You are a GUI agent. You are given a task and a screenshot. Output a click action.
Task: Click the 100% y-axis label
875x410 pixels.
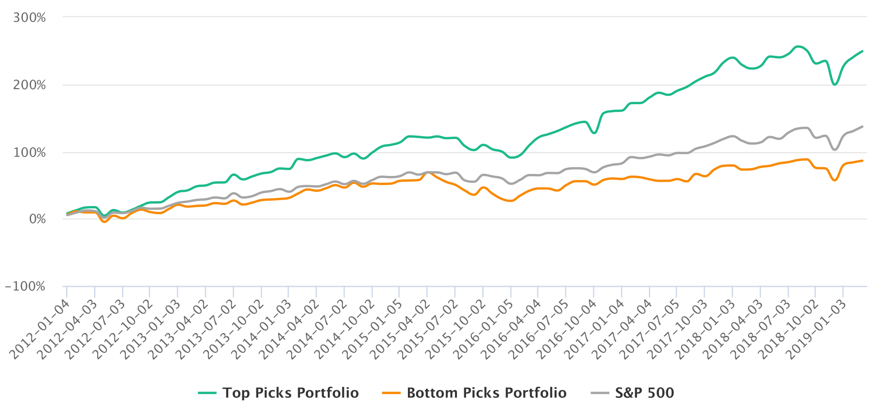[30, 153]
